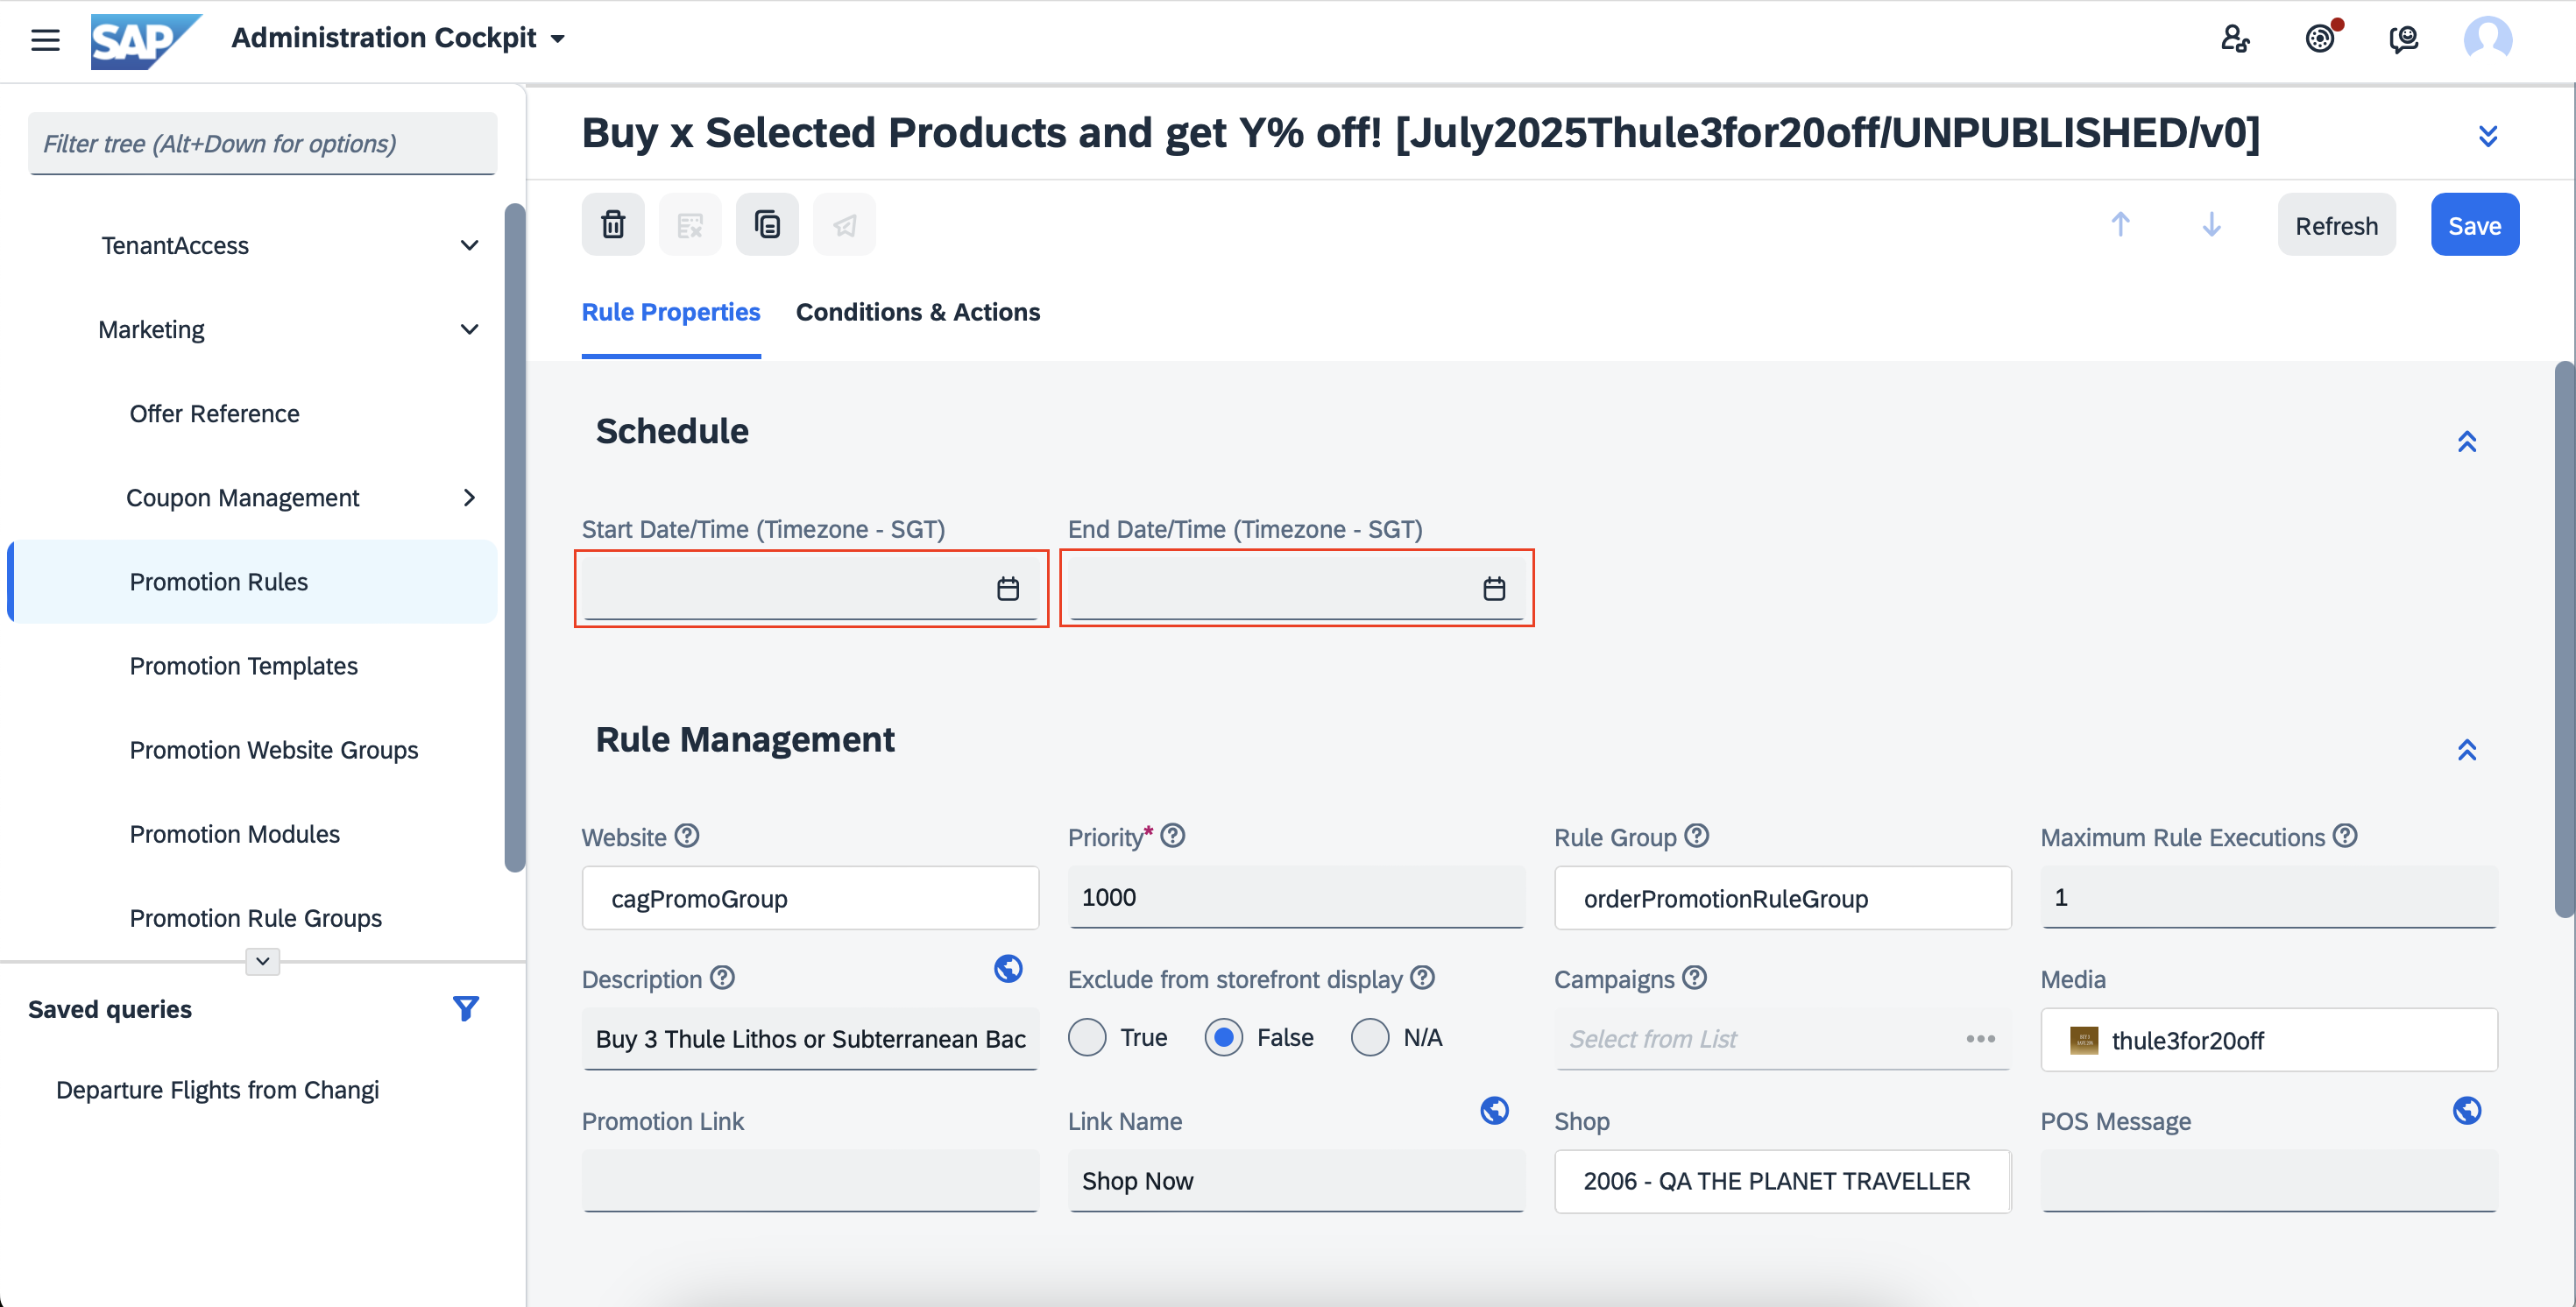Screen dimensions: 2576x1307
Task: Click the Description text field
Action: click(x=810, y=1039)
